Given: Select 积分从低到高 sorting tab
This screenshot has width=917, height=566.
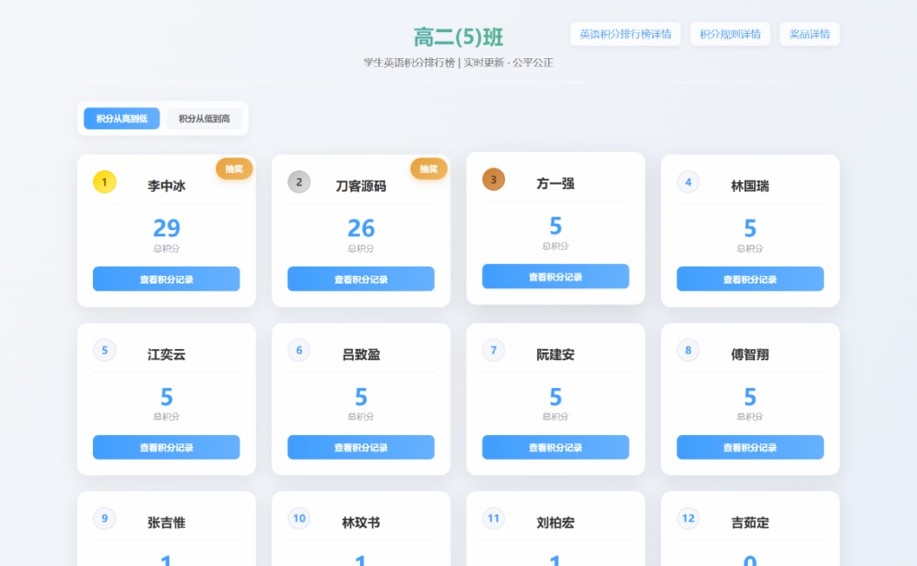Looking at the screenshot, I should point(204,118).
